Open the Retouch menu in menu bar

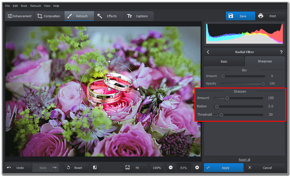point(36,6)
